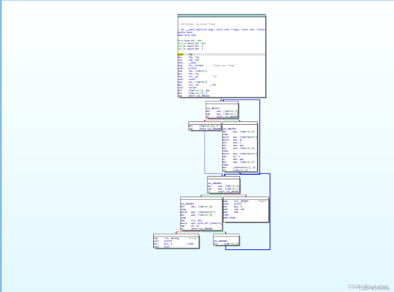This screenshot has width=394, height=292.
Task: Click the loc_401606 block label
Action: 221,241
